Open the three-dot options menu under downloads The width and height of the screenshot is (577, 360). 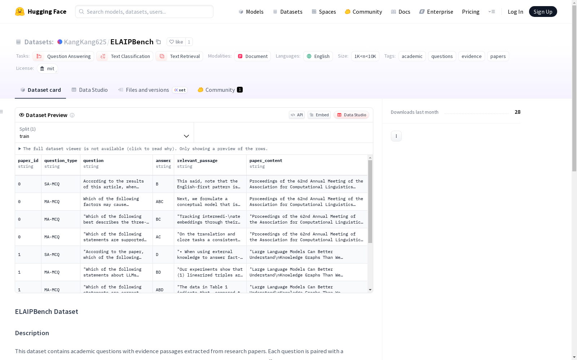click(x=396, y=136)
